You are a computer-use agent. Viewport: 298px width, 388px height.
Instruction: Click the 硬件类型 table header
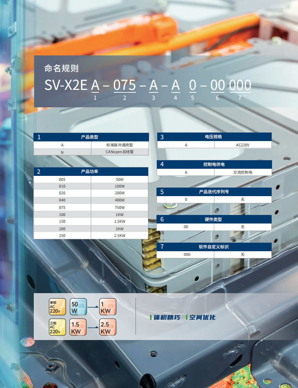click(213, 219)
